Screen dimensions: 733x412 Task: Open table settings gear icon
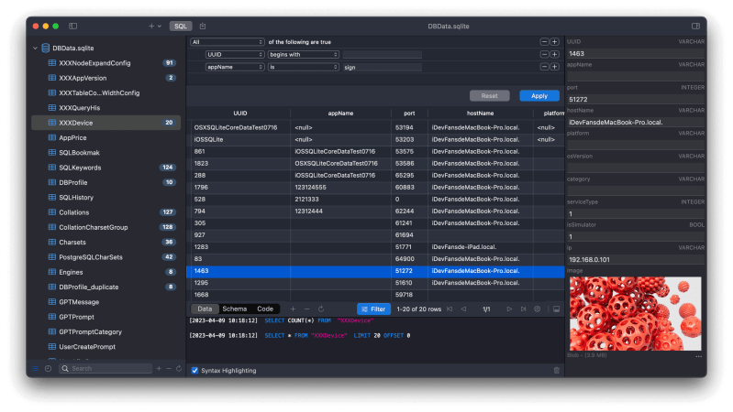pyautogui.click(x=537, y=309)
